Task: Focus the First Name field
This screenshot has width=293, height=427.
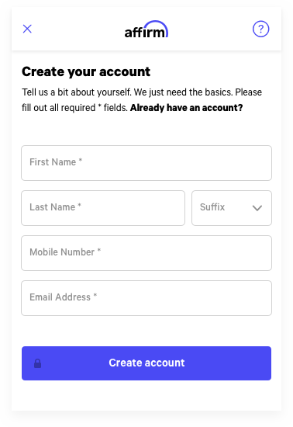Action: (x=146, y=163)
